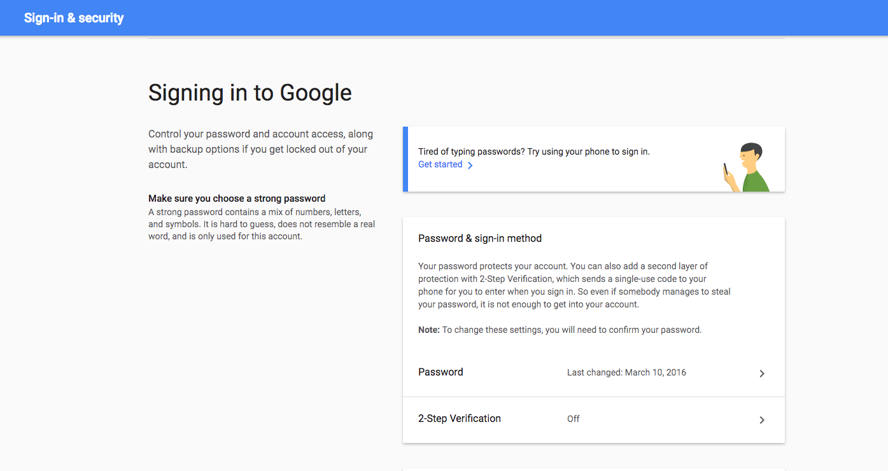Click the Off status of 2-Step Verification
Viewport: 888px width, 471px height.
[x=574, y=419]
